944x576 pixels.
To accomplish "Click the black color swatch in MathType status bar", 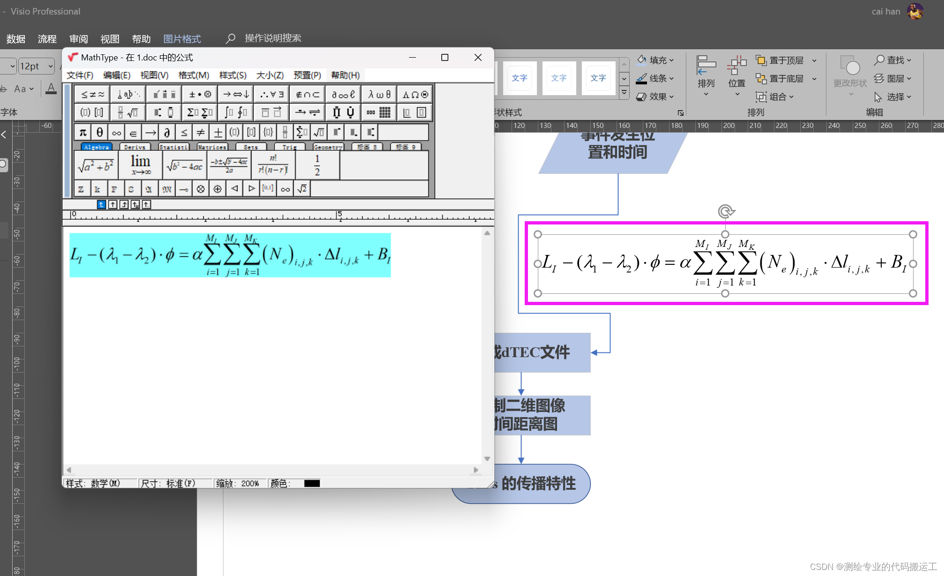I will pos(312,483).
